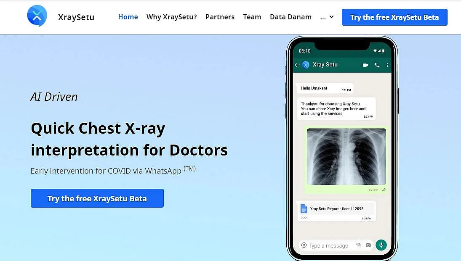Click the 'AI Driven' tagline

[x=54, y=97]
